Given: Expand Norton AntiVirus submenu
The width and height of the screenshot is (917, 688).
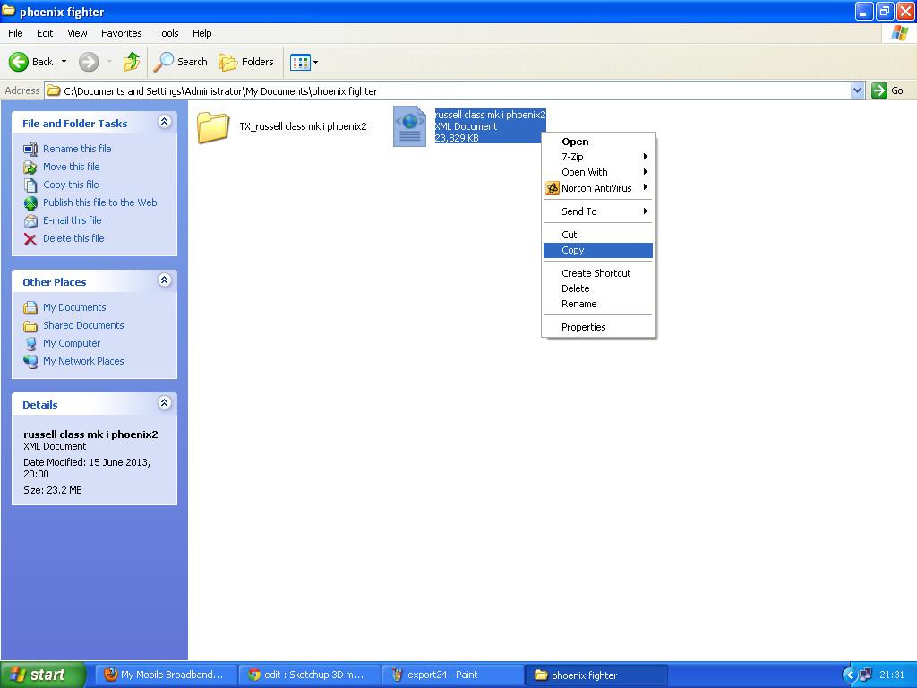Looking at the screenshot, I should tap(598, 188).
